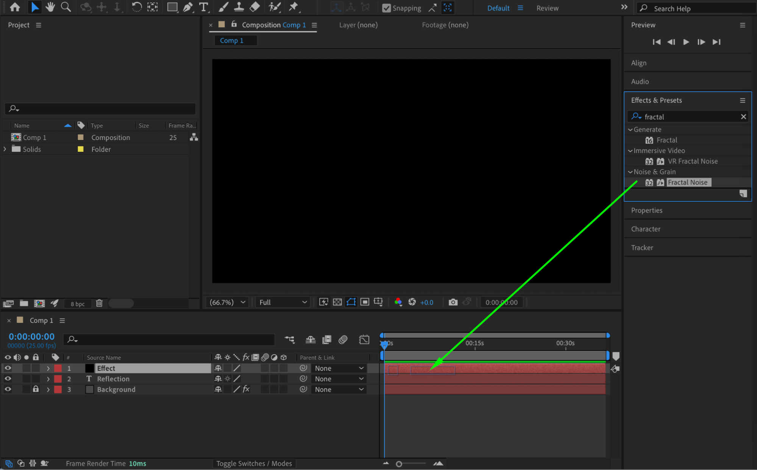Select the Type tool
757x470 pixels.
click(204, 7)
